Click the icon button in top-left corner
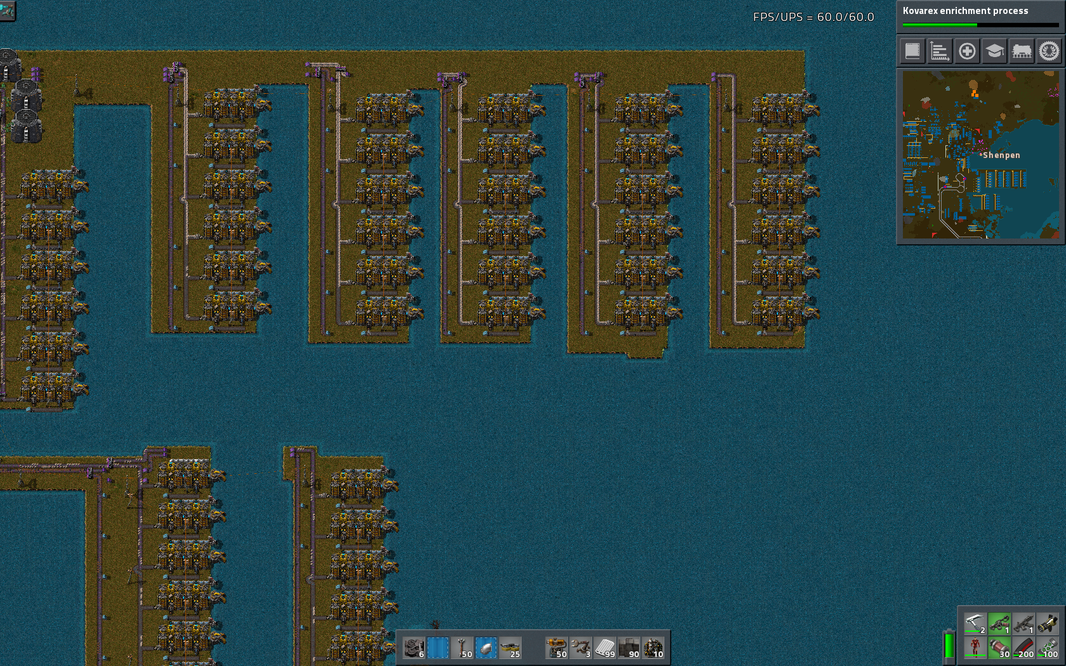The image size is (1066, 666). (7, 11)
